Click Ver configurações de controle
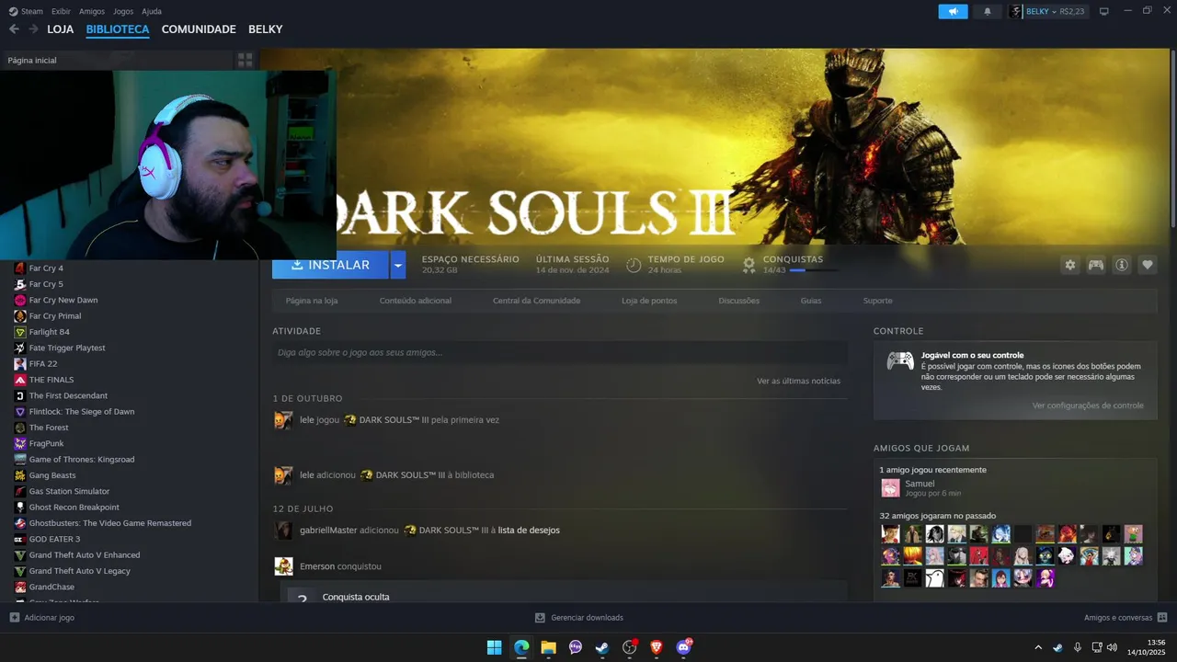The height and width of the screenshot is (662, 1177). point(1088,405)
